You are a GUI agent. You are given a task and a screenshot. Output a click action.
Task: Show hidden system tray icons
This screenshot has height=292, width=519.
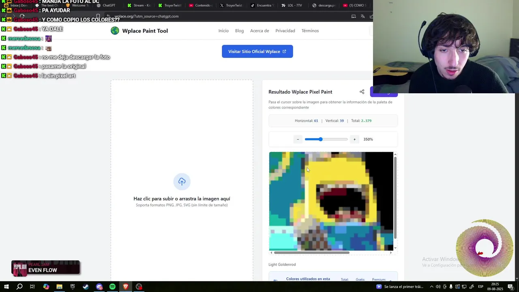tap(431, 287)
